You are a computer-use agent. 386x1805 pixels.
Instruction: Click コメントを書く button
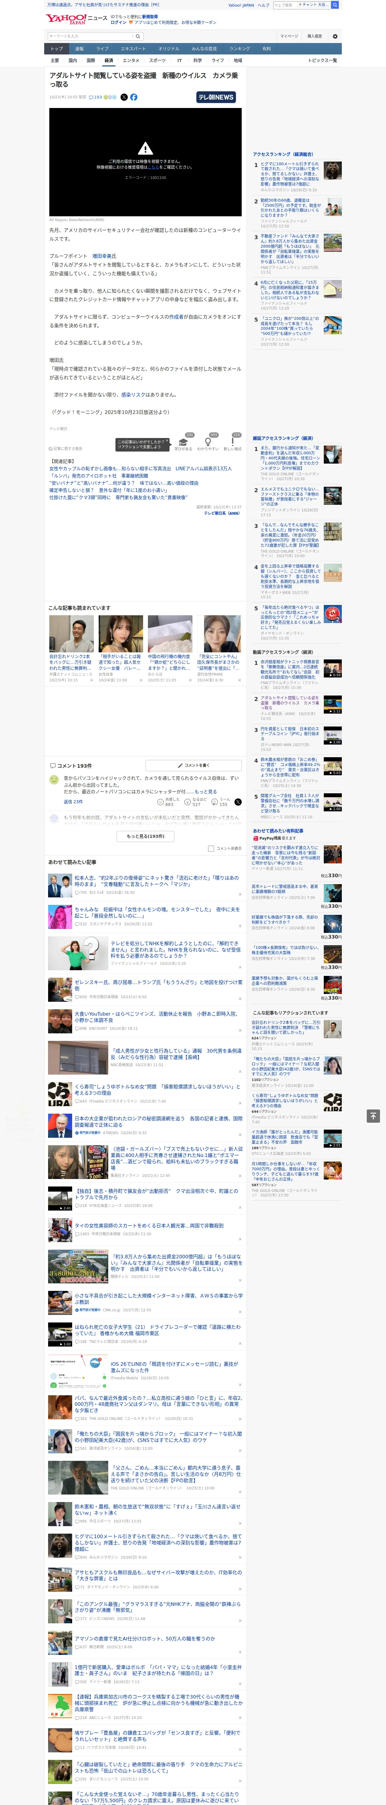(x=194, y=766)
